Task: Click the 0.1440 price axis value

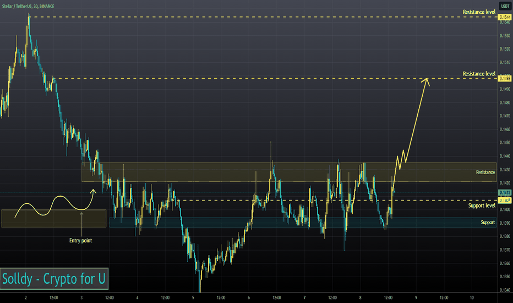Action: point(505,156)
